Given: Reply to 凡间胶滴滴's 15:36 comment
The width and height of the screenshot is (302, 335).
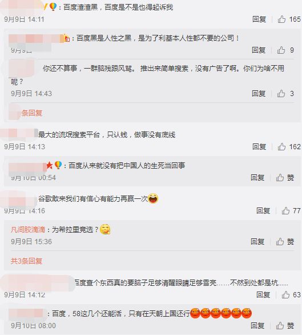Looking at the screenshot, I should coord(257,242).
